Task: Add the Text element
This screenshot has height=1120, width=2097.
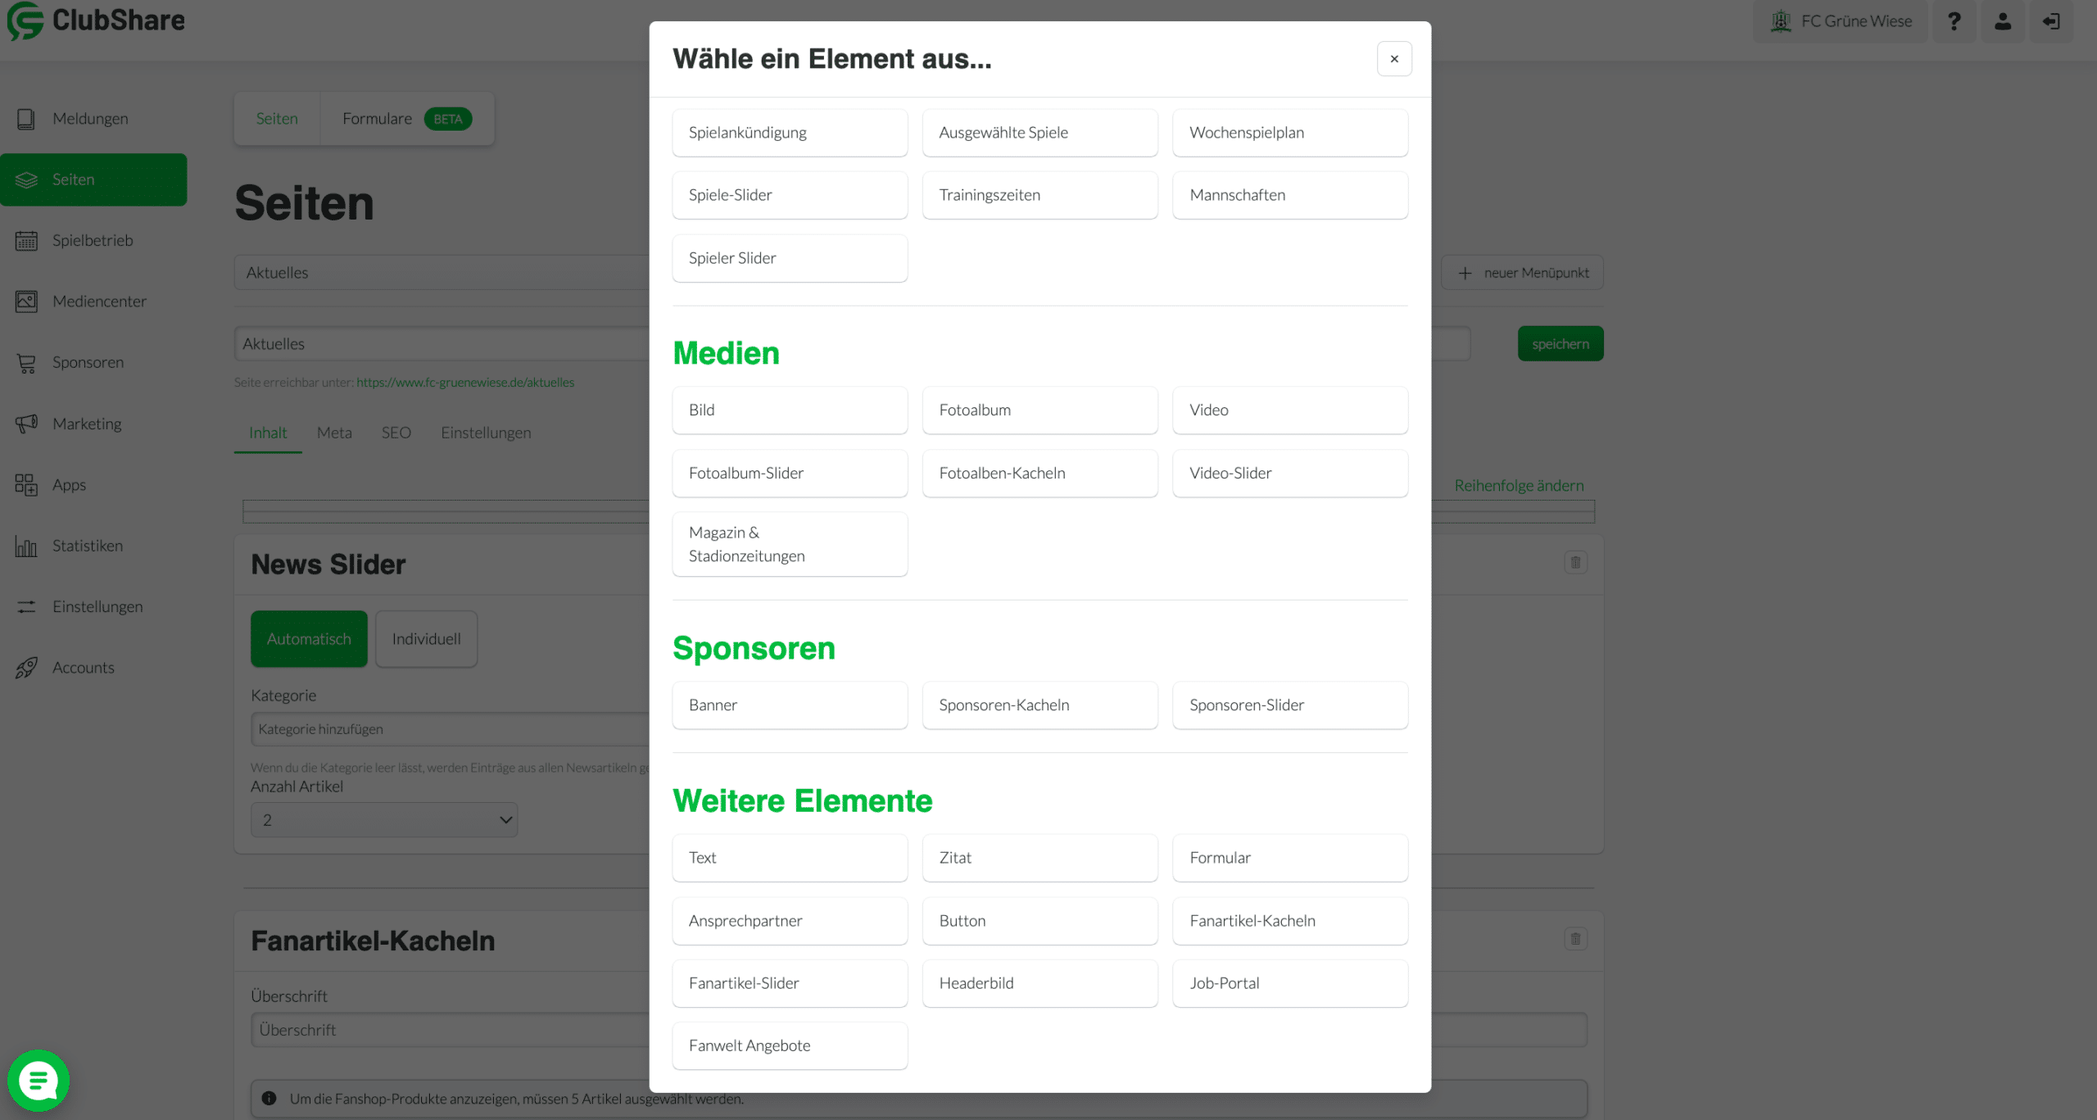Action: [x=790, y=858]
